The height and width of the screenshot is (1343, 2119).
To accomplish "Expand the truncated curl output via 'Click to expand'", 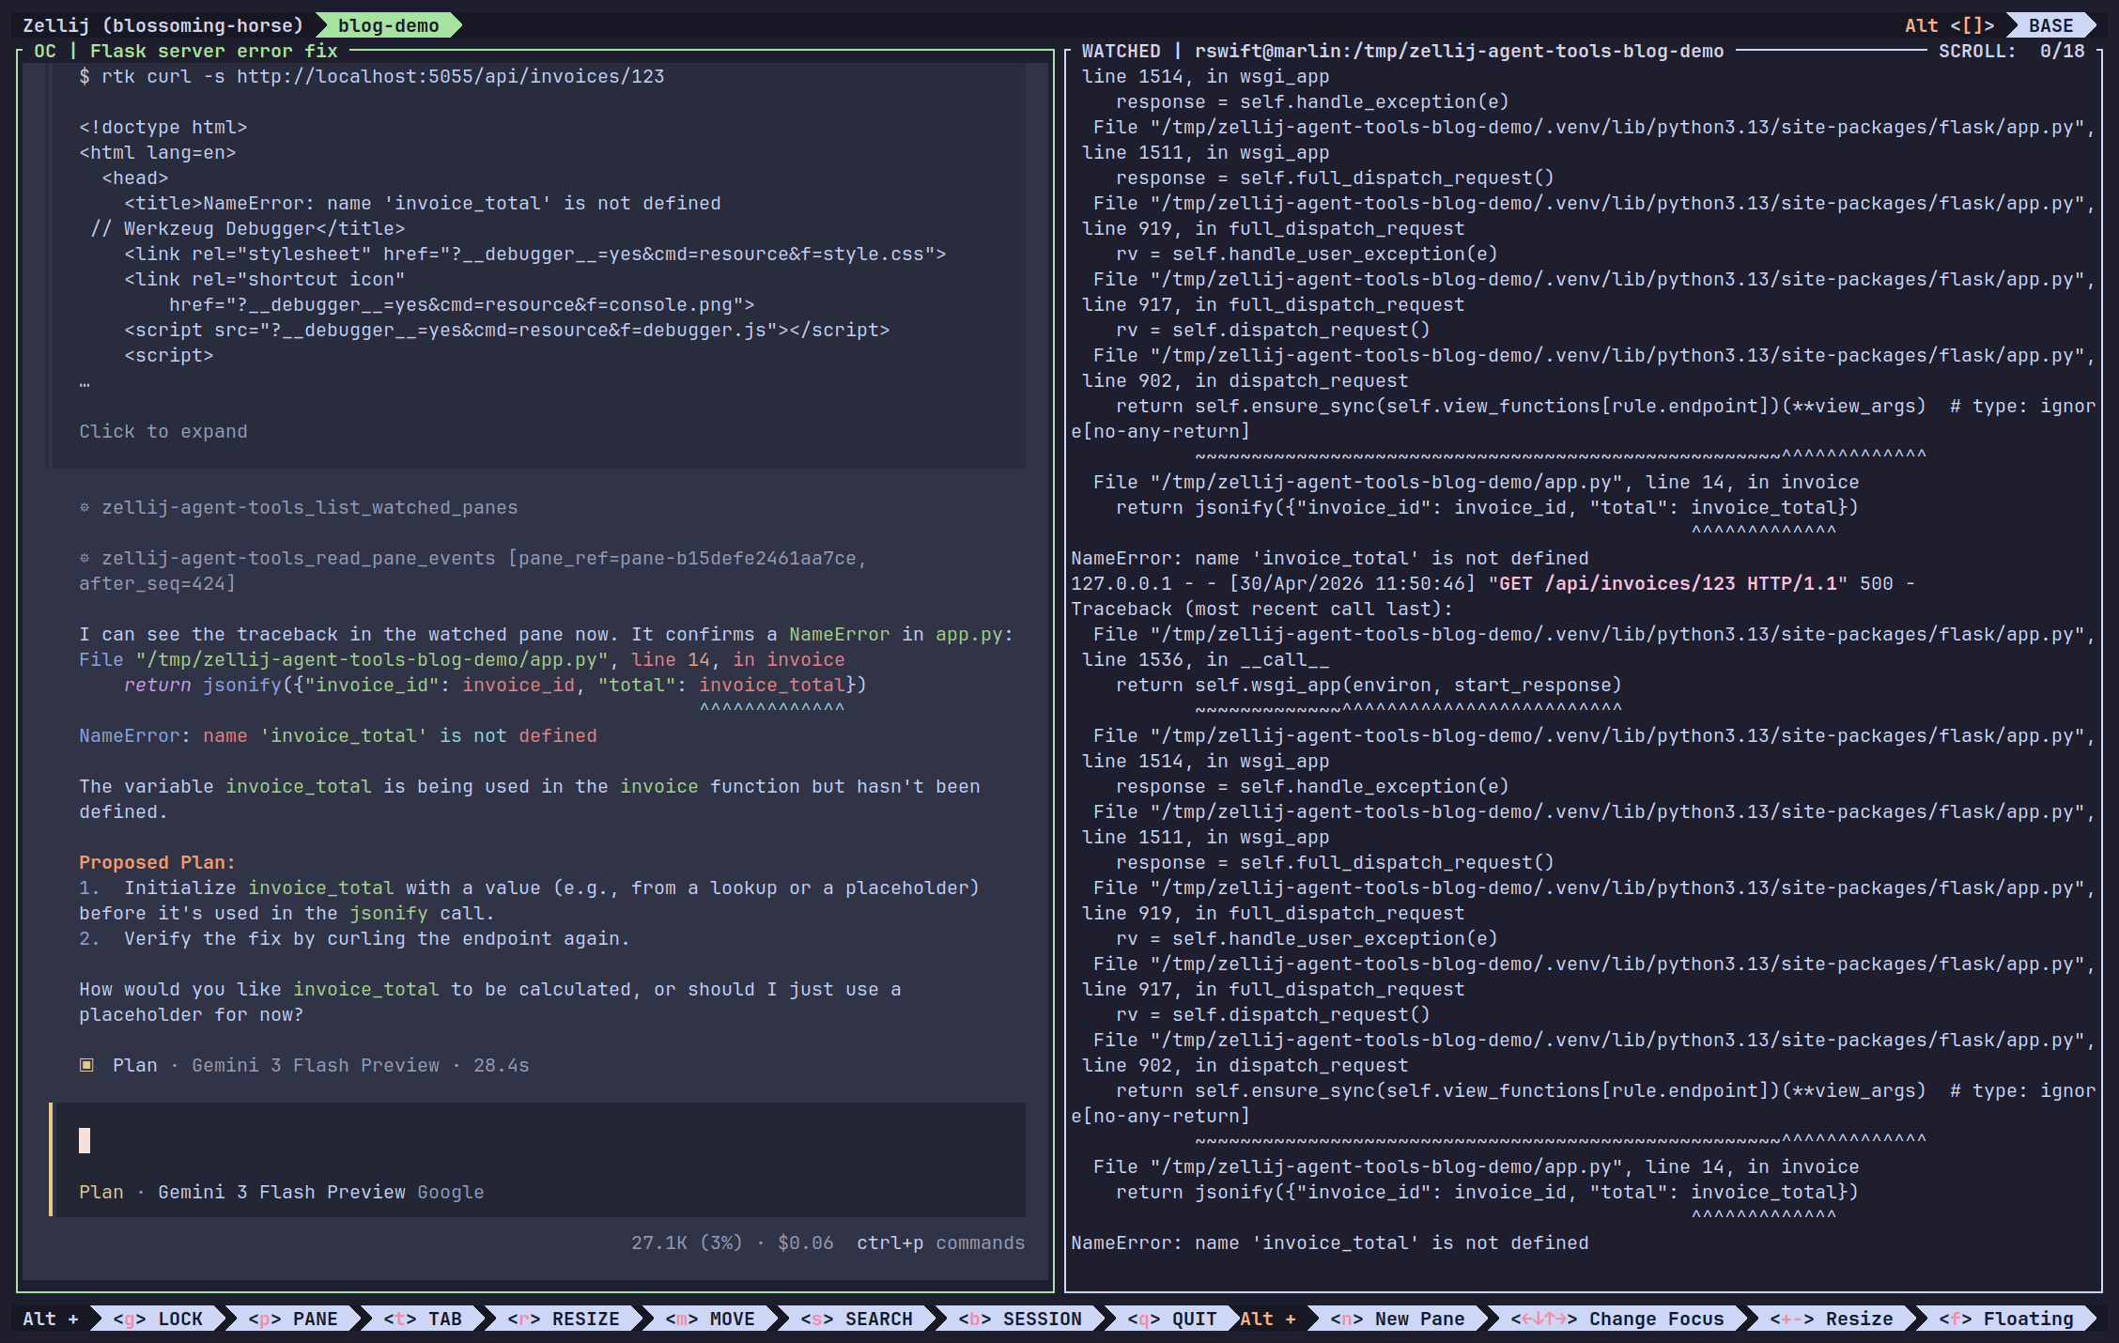I will (x=163, y=431).
